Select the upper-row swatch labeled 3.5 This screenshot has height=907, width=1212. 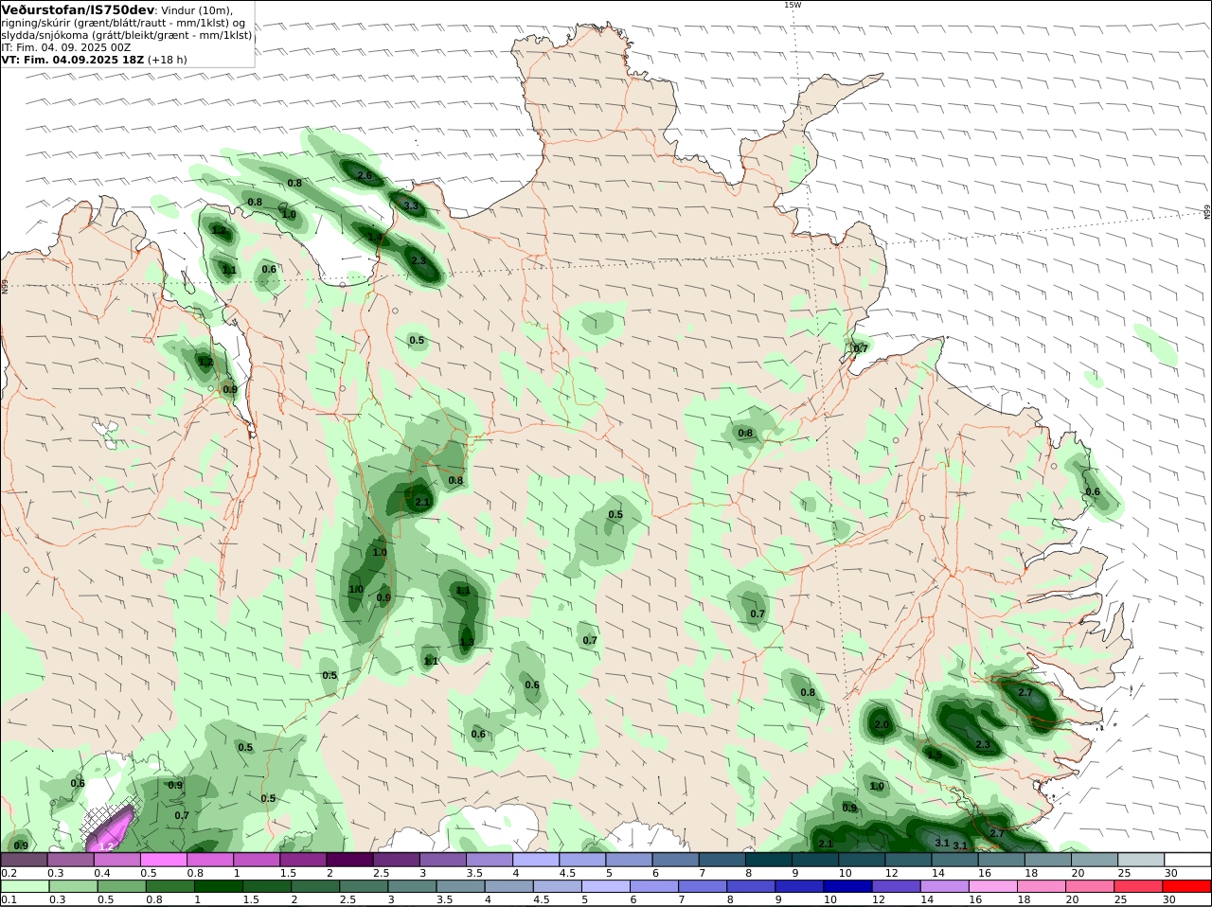point(489,859)
